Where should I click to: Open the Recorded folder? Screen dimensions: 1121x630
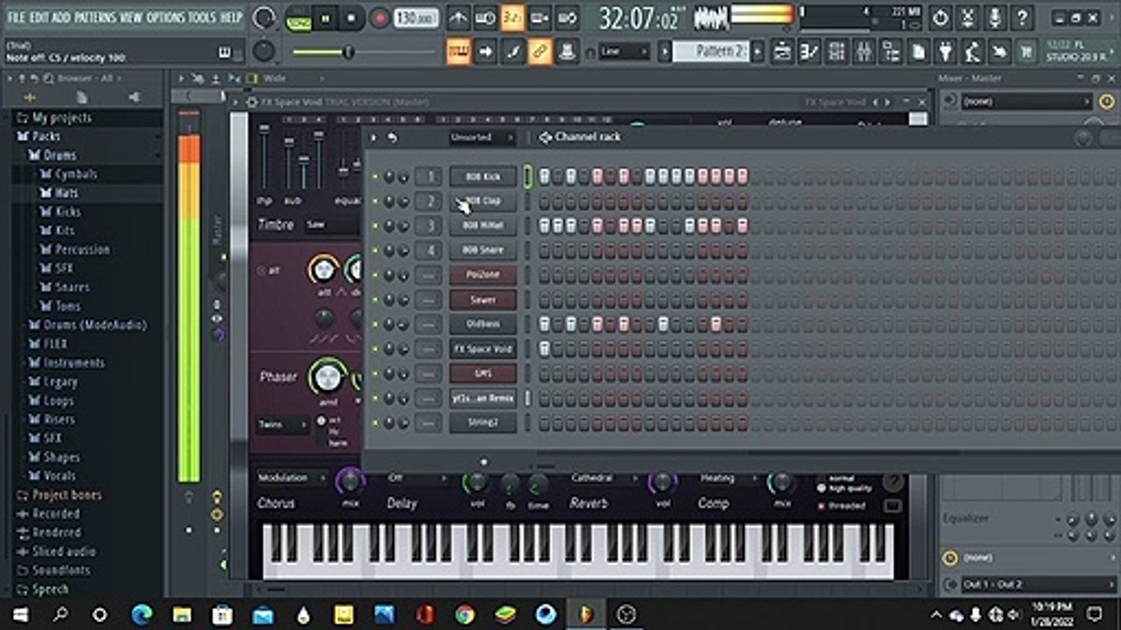pyautogui.click(x=56, y=514)
